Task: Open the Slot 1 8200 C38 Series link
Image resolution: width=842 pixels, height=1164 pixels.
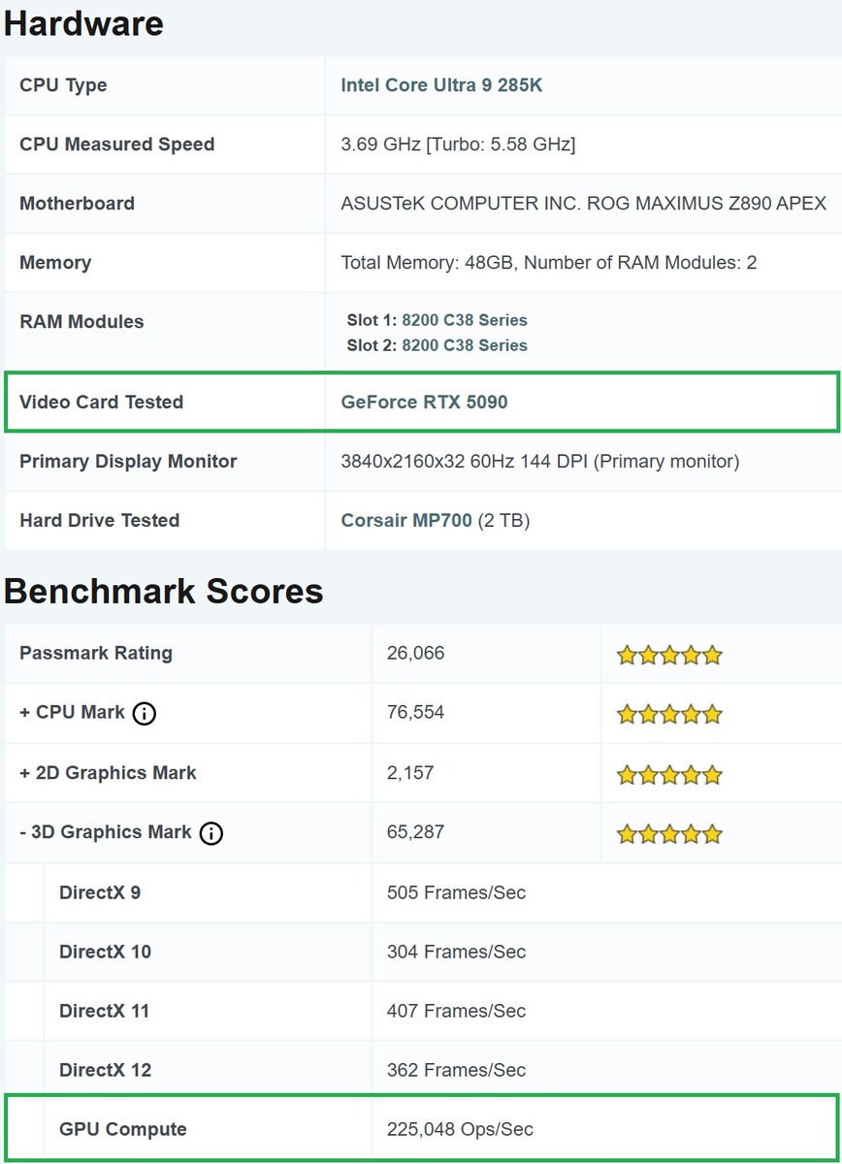Action: (x=465, y=320)
